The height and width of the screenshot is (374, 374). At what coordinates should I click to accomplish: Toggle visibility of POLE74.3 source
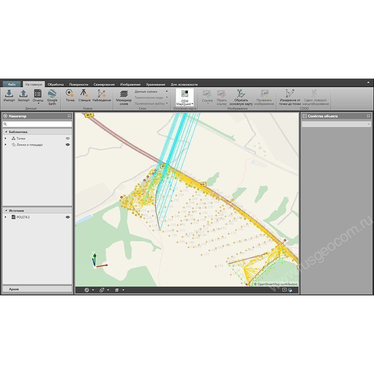tap(67, 216)
